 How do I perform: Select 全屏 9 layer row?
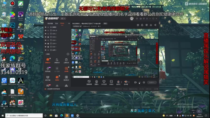(x=57, y=50)
